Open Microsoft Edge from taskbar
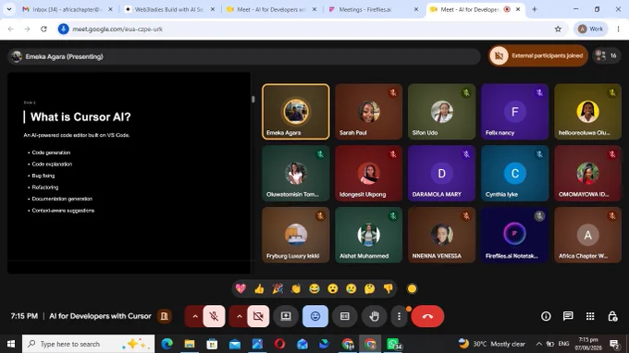The image size is (629, 353). pyautogui.click(x=166, y=344)
